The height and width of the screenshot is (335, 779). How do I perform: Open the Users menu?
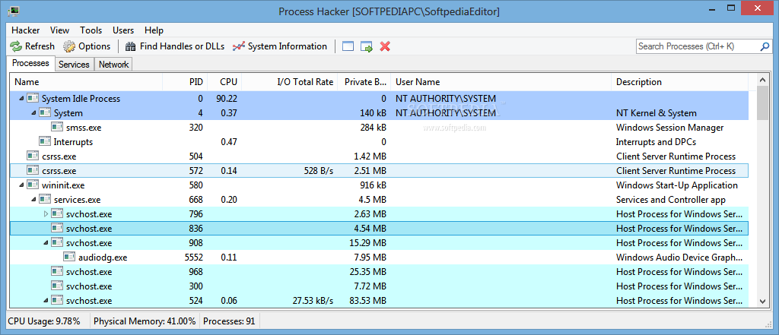click(x=123, y=30)
